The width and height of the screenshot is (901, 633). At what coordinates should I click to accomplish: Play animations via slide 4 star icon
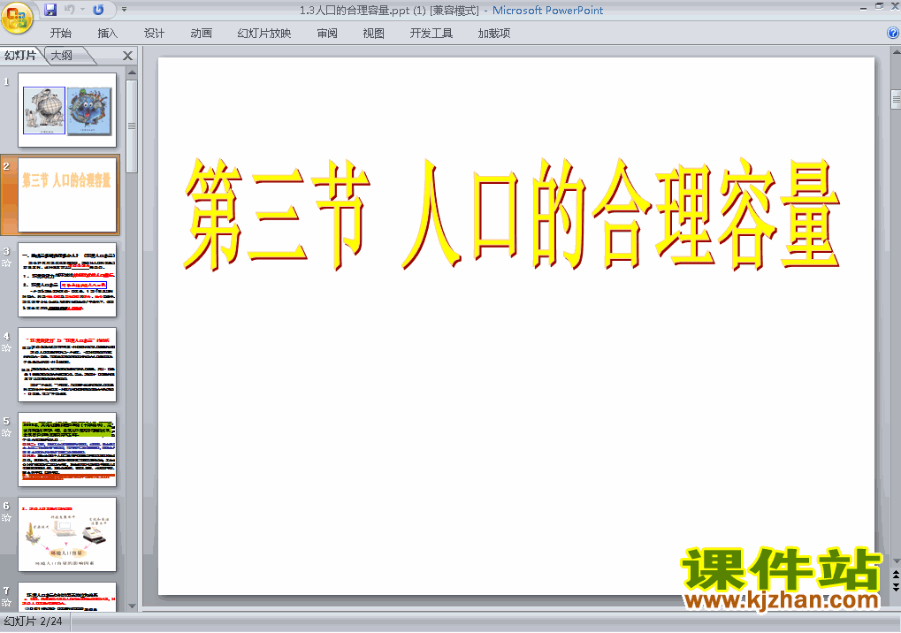(7, 348)
